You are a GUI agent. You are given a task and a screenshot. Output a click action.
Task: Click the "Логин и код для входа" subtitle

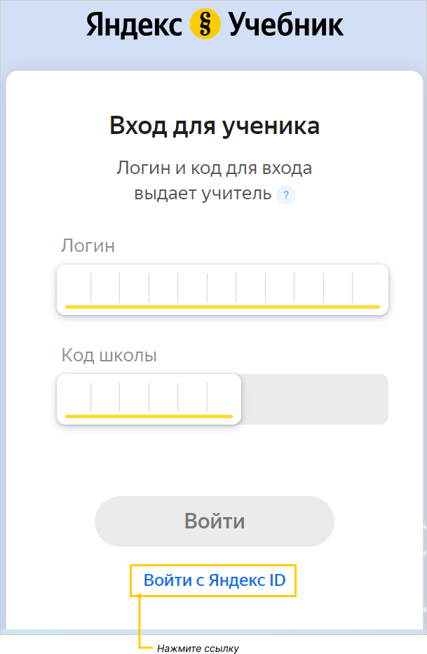click(215, 168)
